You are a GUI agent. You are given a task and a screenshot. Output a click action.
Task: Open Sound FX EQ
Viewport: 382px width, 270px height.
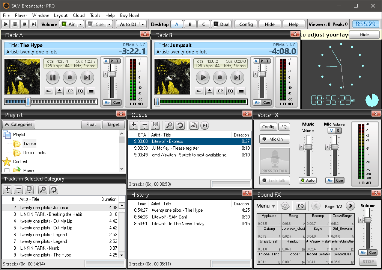point(301,206)
